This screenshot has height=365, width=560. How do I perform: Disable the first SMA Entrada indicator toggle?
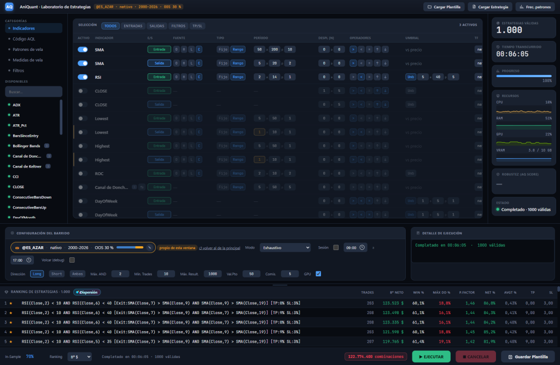point(83,50)
